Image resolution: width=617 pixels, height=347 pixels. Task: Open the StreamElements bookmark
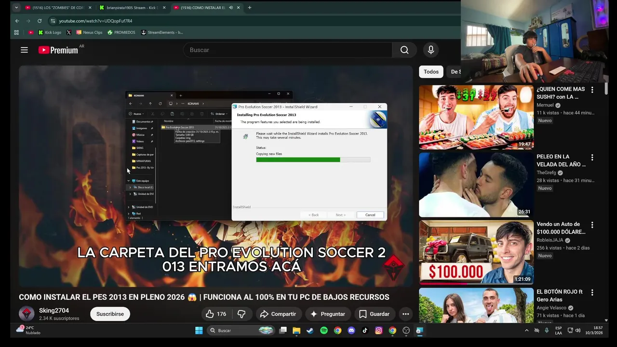tap(162, 32)
